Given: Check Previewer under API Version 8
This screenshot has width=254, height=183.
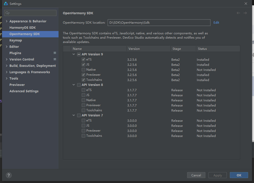Looking at the screenshot, I should click(x=83, y=105).
